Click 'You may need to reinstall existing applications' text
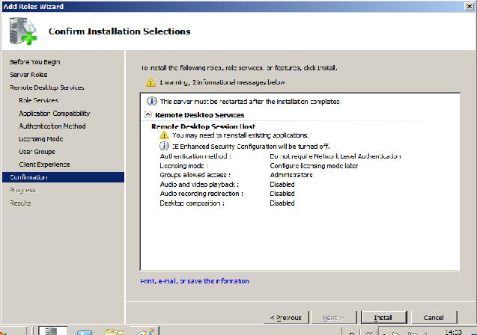 tap(240, 135)
